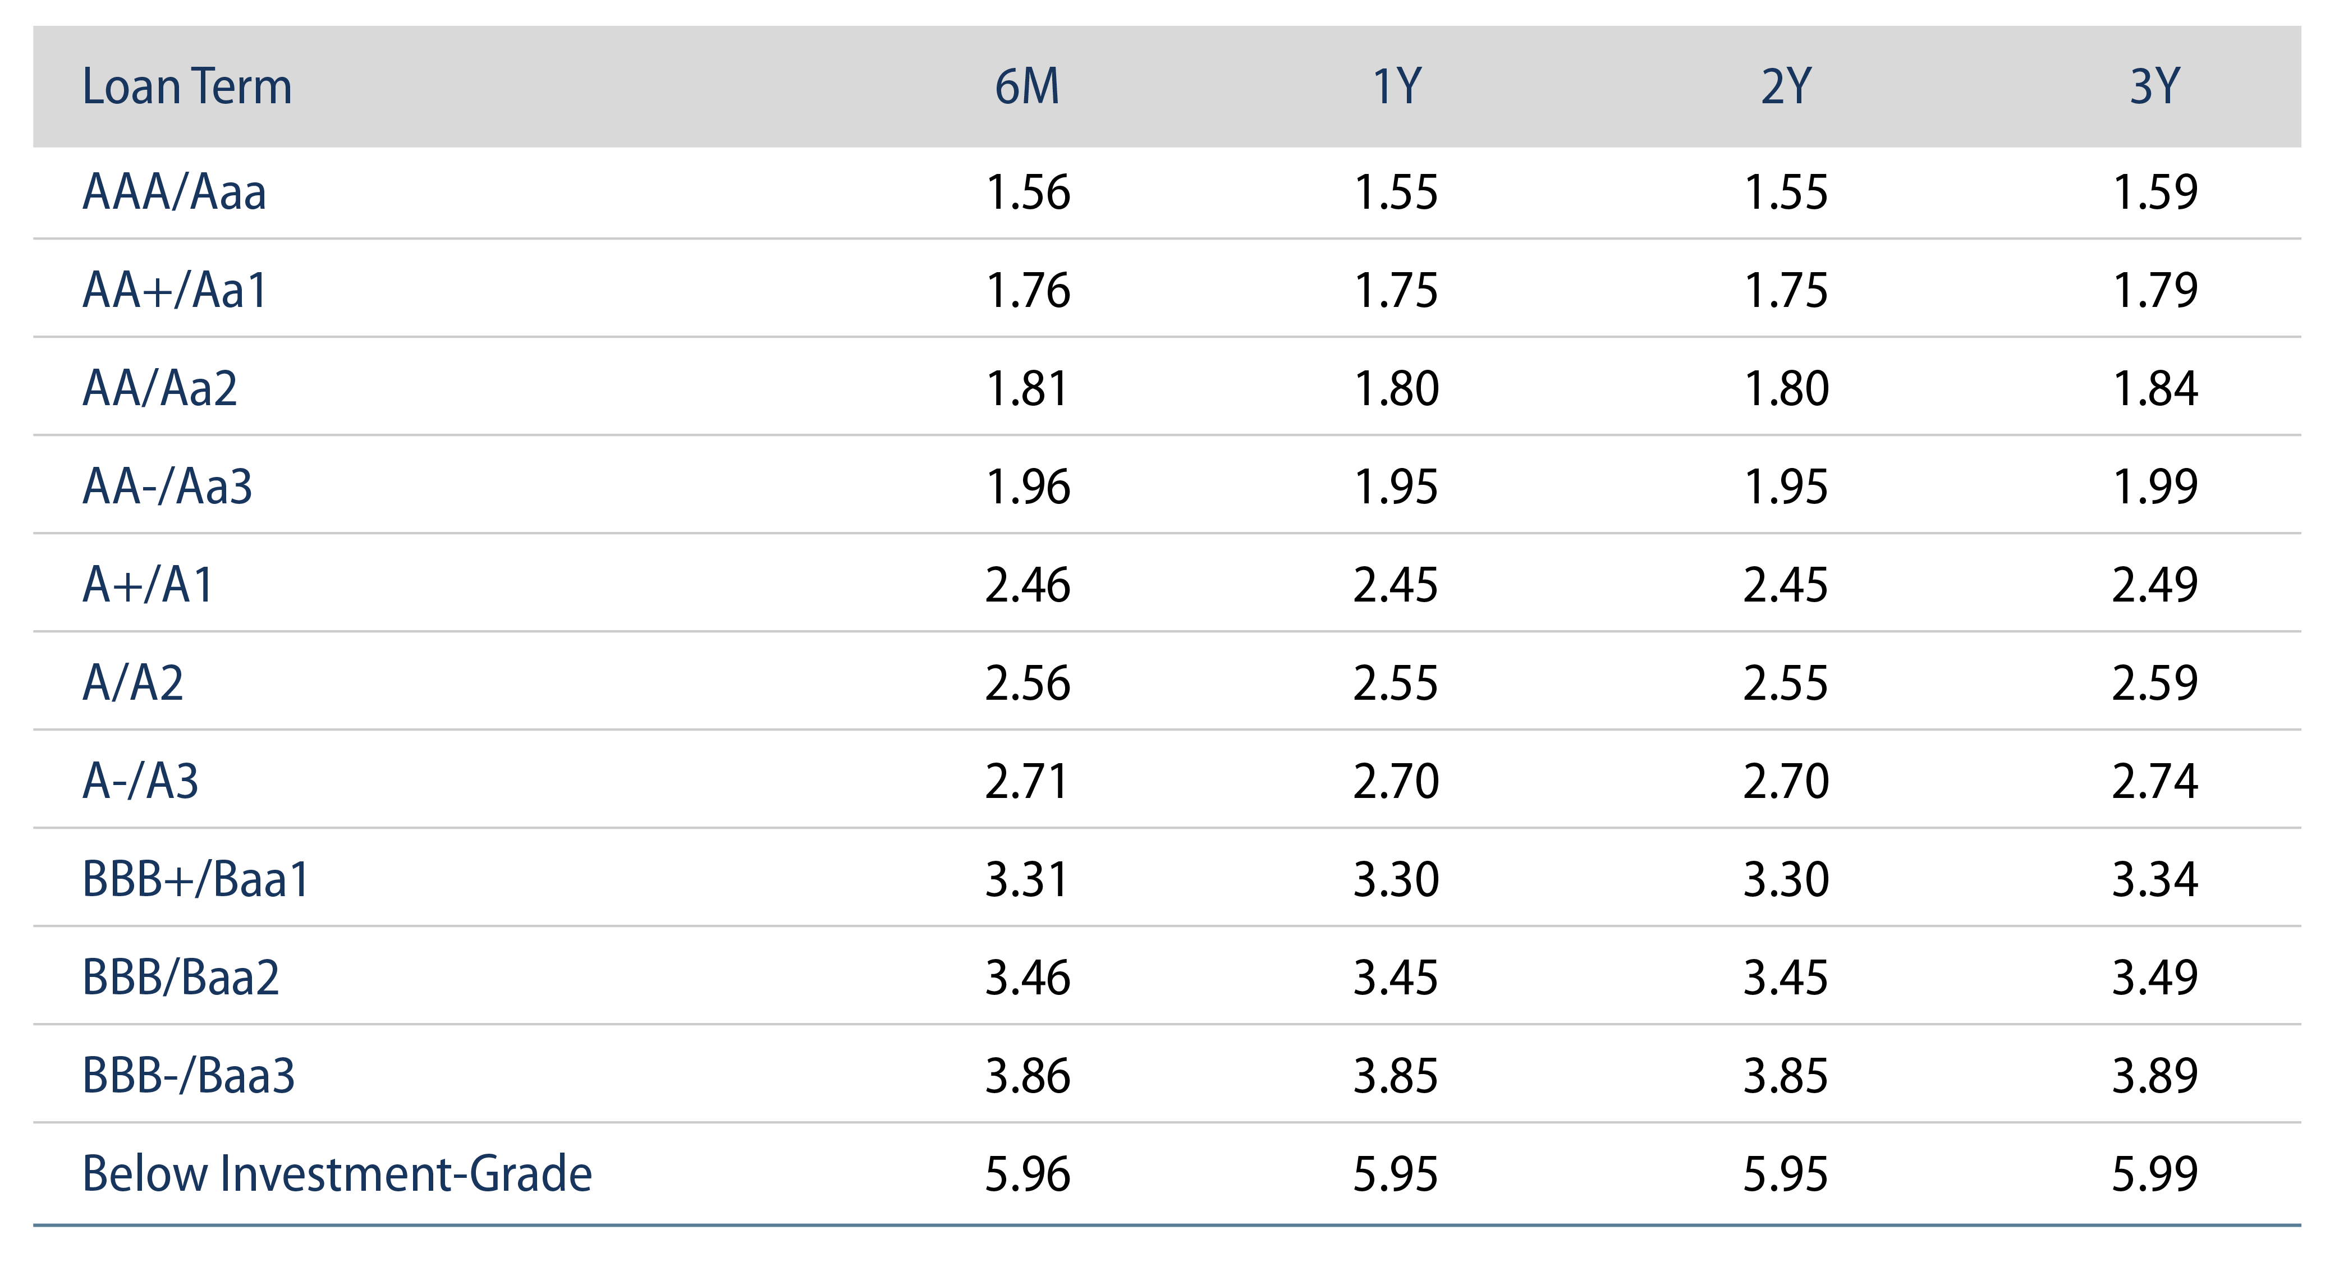The height and width of the screenshot is (1271, 2339).
Task: Select the A+/A1 row label
Action: (x=148, y=585)
